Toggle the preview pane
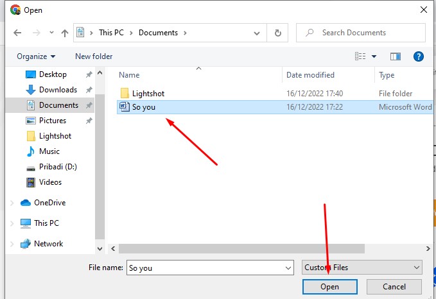Viewport: 436px width, 299px height. point(395,56)
